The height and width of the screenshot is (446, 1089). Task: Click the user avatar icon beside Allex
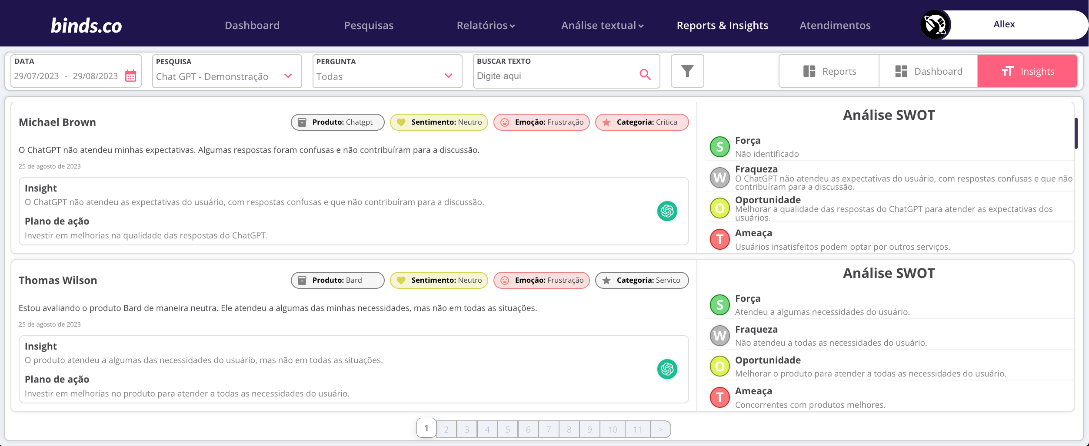935,25
